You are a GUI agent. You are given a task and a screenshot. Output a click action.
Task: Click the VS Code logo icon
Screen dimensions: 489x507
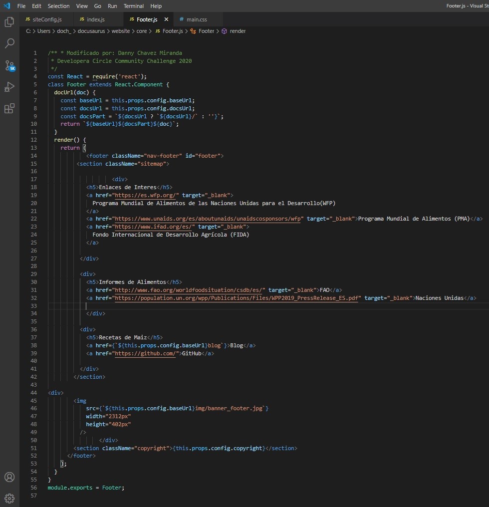tap(7, 6)
